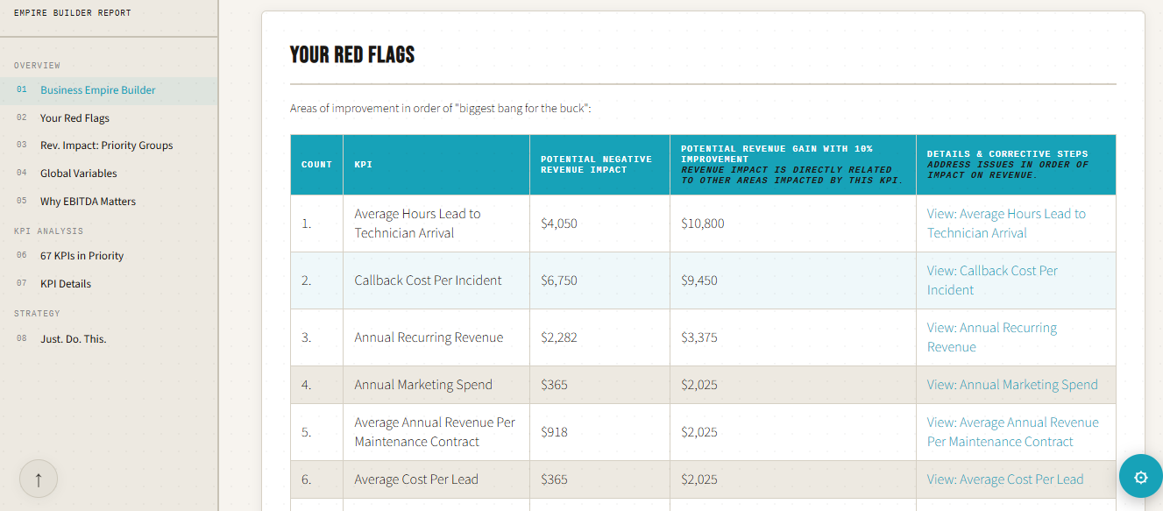The width and height of the screenshot is (1163, 511).
Task: Open Why EBITDA Matters section
Action: tap(88, 202)
